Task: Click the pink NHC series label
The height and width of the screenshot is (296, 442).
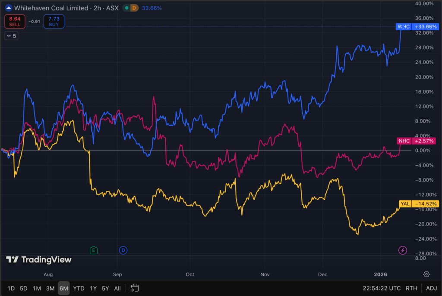Action: (x=404, y=141)
